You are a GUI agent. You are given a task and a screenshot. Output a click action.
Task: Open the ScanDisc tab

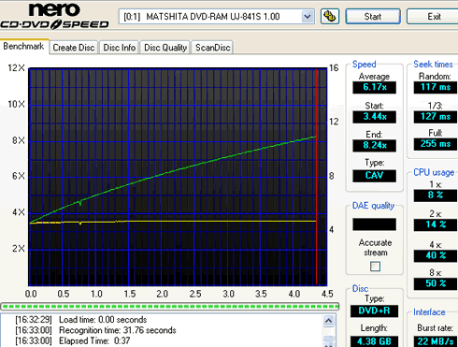click(x=212, y=48)
